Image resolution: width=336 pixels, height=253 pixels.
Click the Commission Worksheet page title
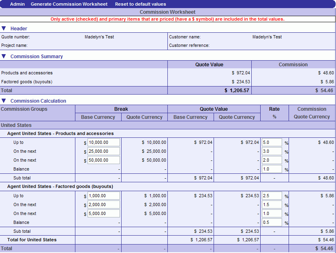point(167,12)
